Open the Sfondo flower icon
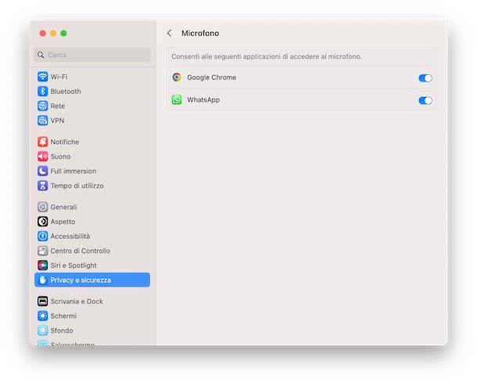This screenshot has height=384, width=477. (42, 331)
